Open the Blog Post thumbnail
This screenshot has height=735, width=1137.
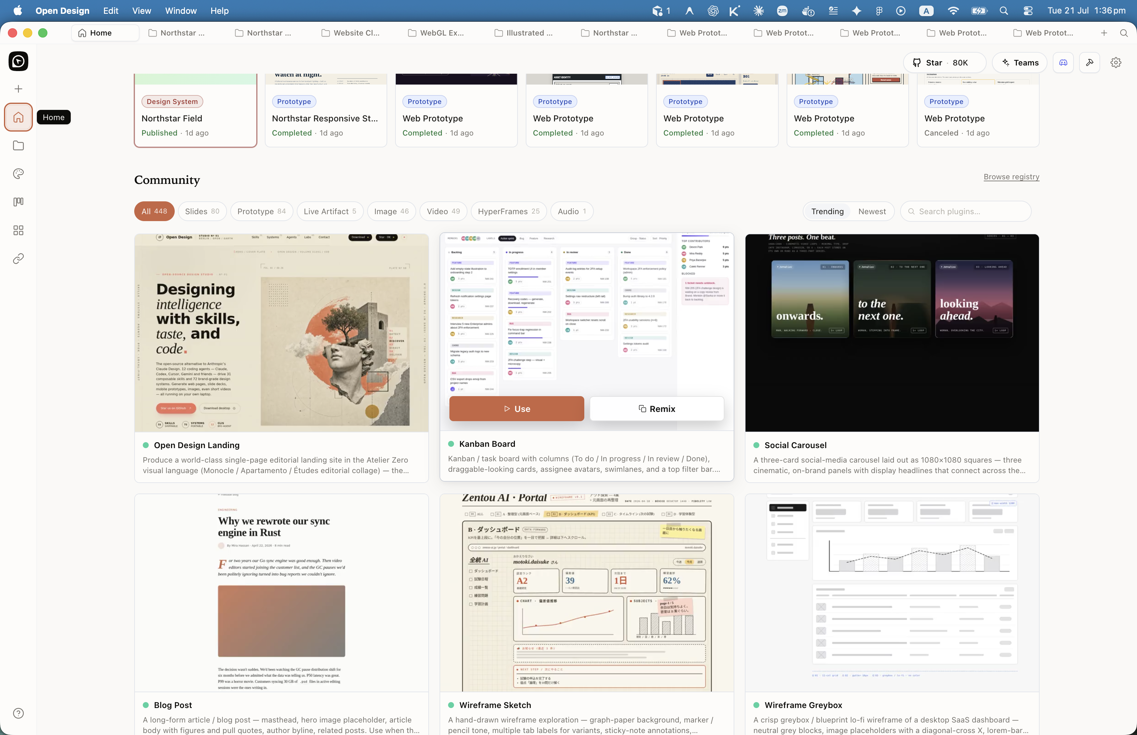(x=282, y=593)
